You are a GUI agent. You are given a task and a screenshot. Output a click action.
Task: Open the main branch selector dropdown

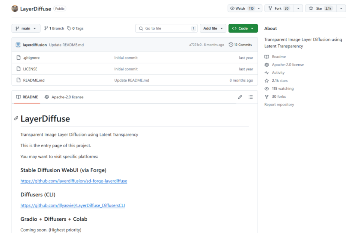(x=26, y=28)
